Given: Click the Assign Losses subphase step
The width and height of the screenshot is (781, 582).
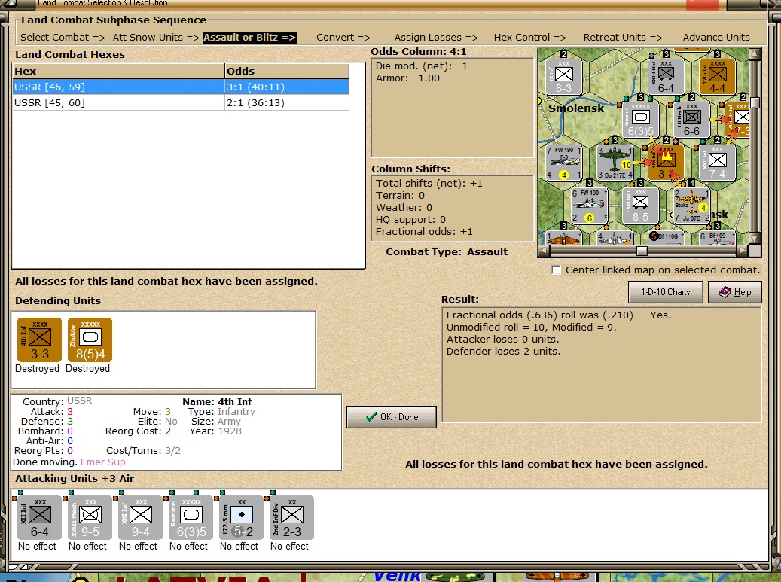Looking at the screenshot, I should [436, 38].
